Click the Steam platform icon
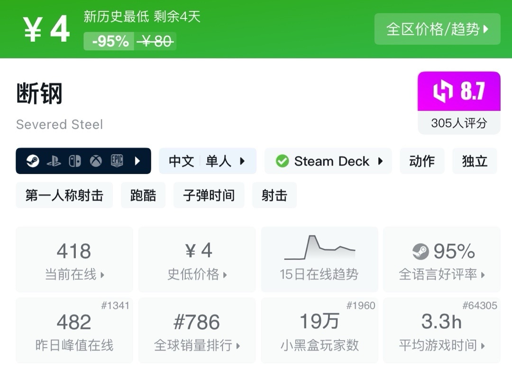 pos(33,161)
